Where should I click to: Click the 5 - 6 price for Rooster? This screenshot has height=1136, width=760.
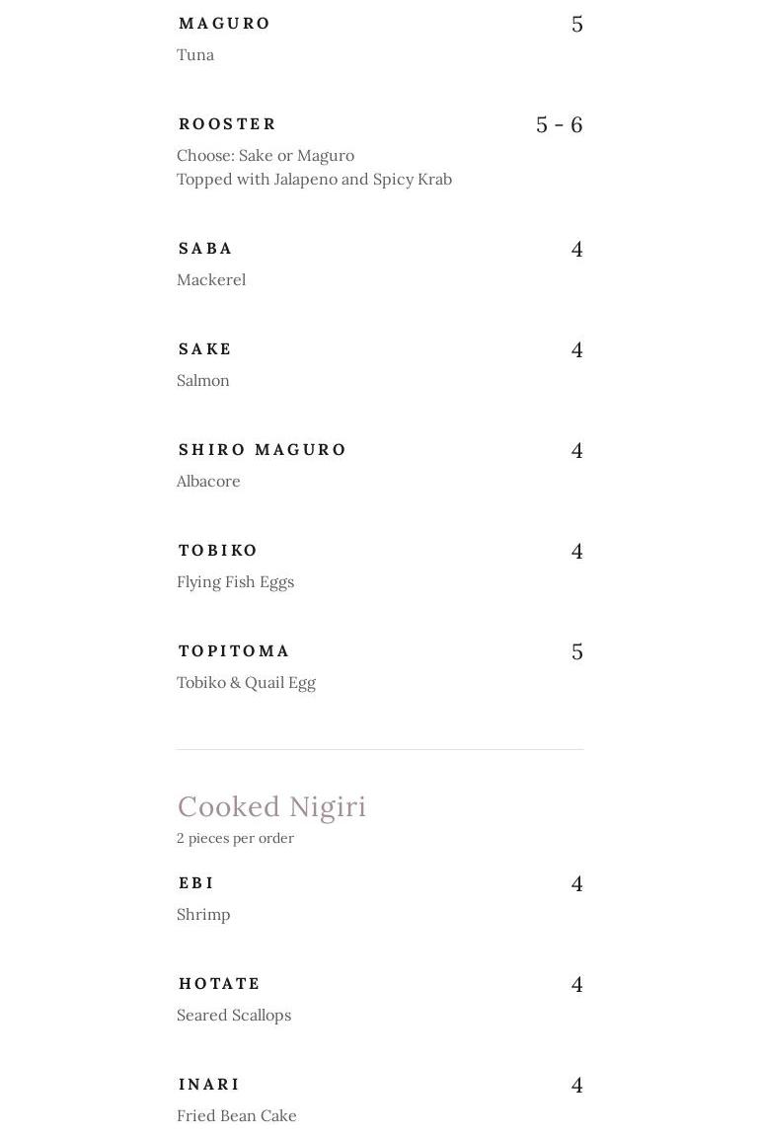tap(559, 124)
